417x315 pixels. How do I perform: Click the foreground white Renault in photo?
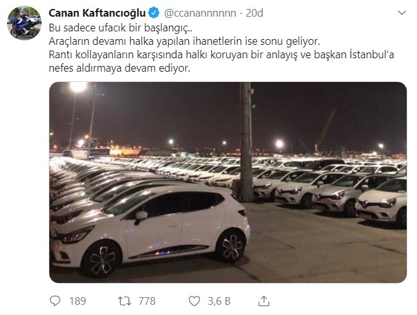pos(151,230)
